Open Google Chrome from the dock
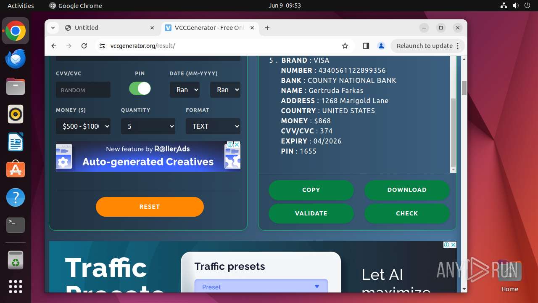 [x=16, y=31]
